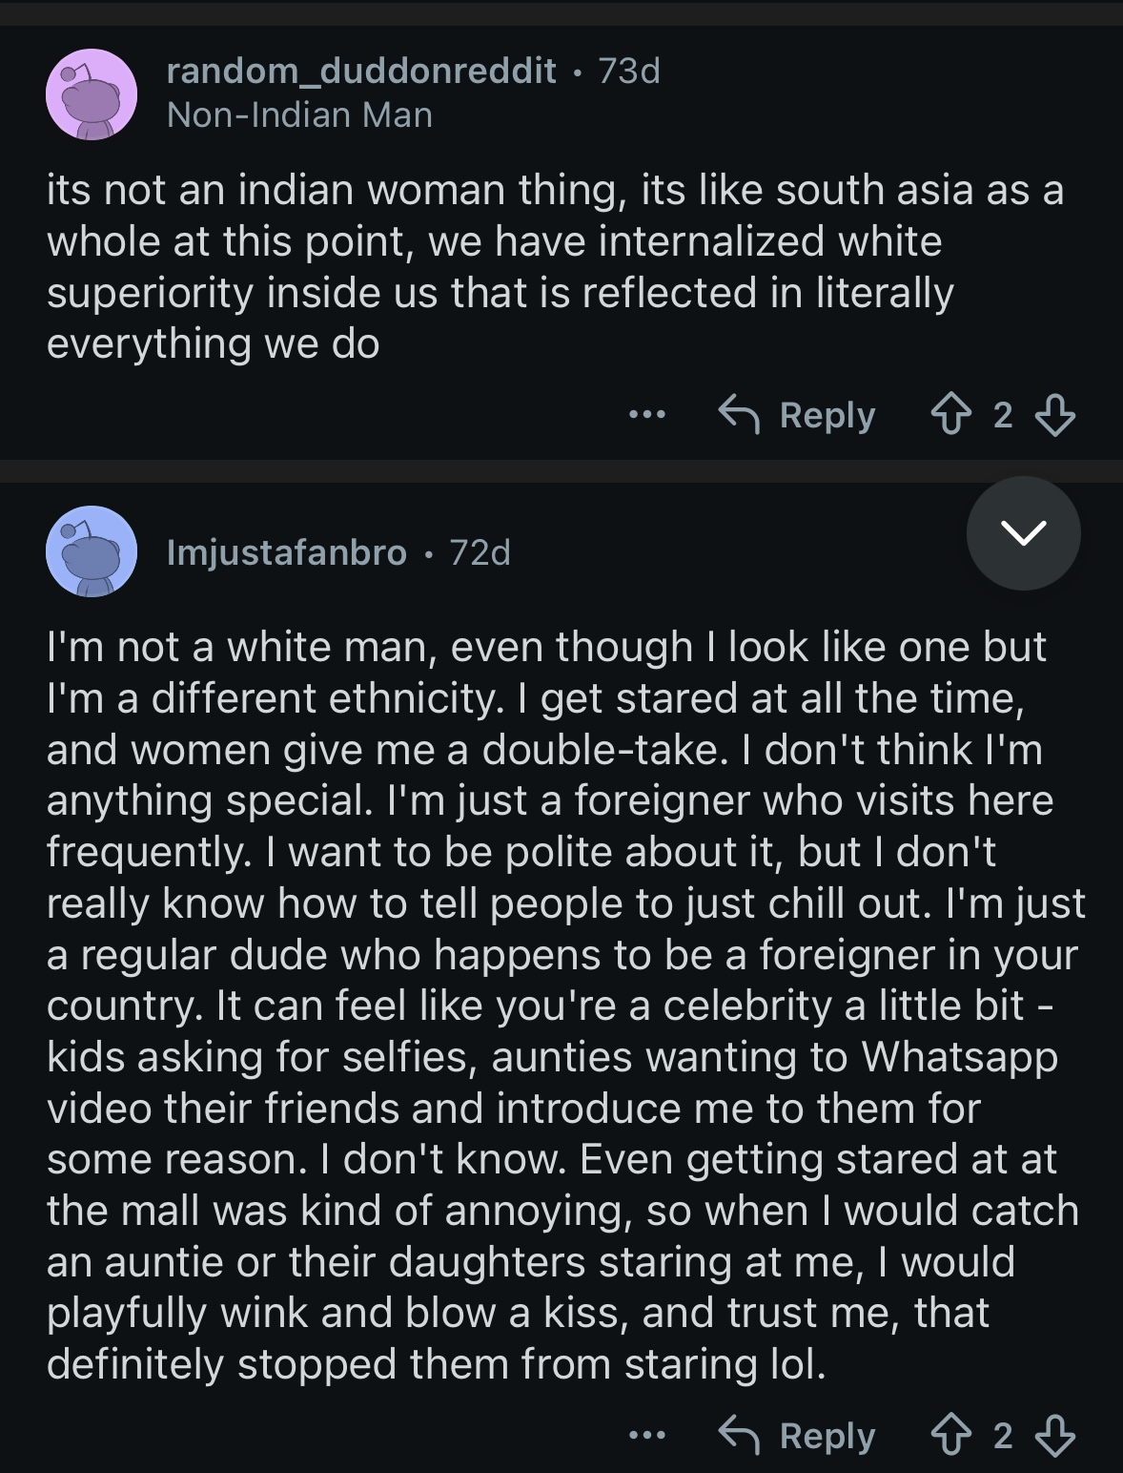The height and width of the screenshot is (1473, 1123).
Task: Downvote Imjustafanbro's comment
Action: tap(1055, 1436)
